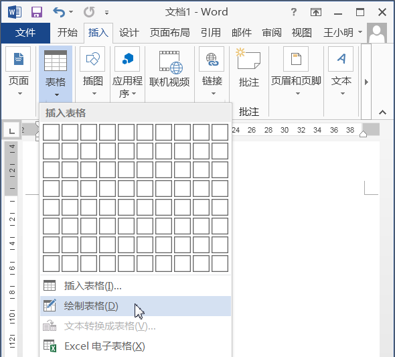Open 插入表格(I)... dialog
Viewport: 395px width, 357px height.
tap(135, 286)
